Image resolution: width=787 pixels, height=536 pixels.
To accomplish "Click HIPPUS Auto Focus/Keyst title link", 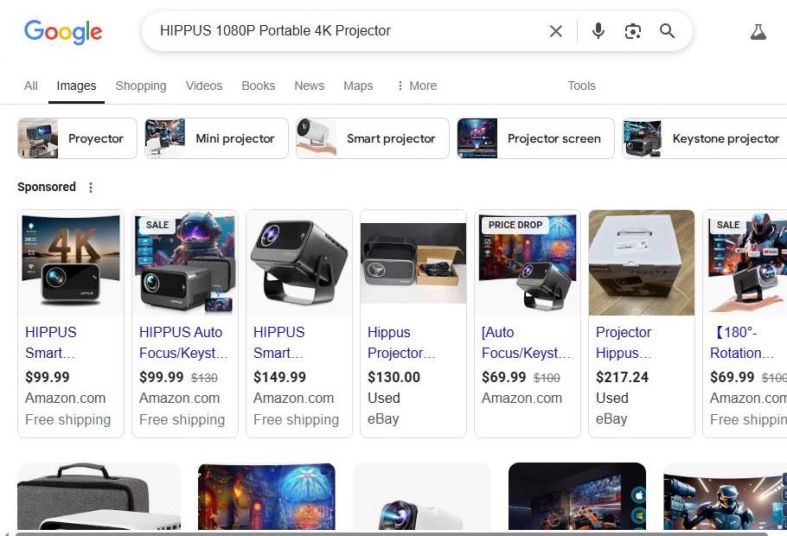I will point(183,342).
